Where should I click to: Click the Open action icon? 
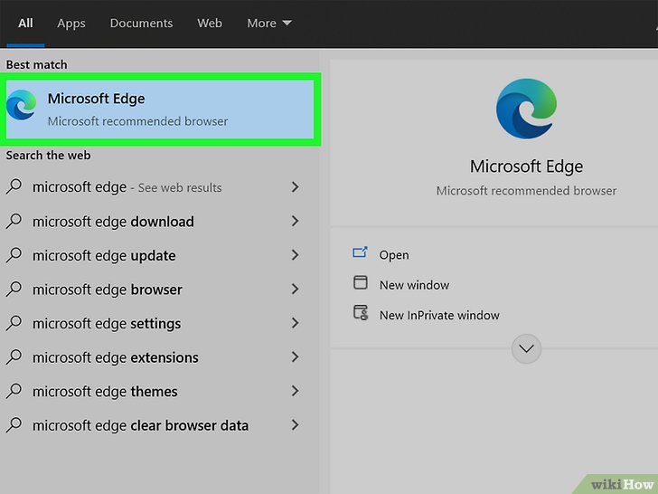pyautogui.click(x=361, y=254)
